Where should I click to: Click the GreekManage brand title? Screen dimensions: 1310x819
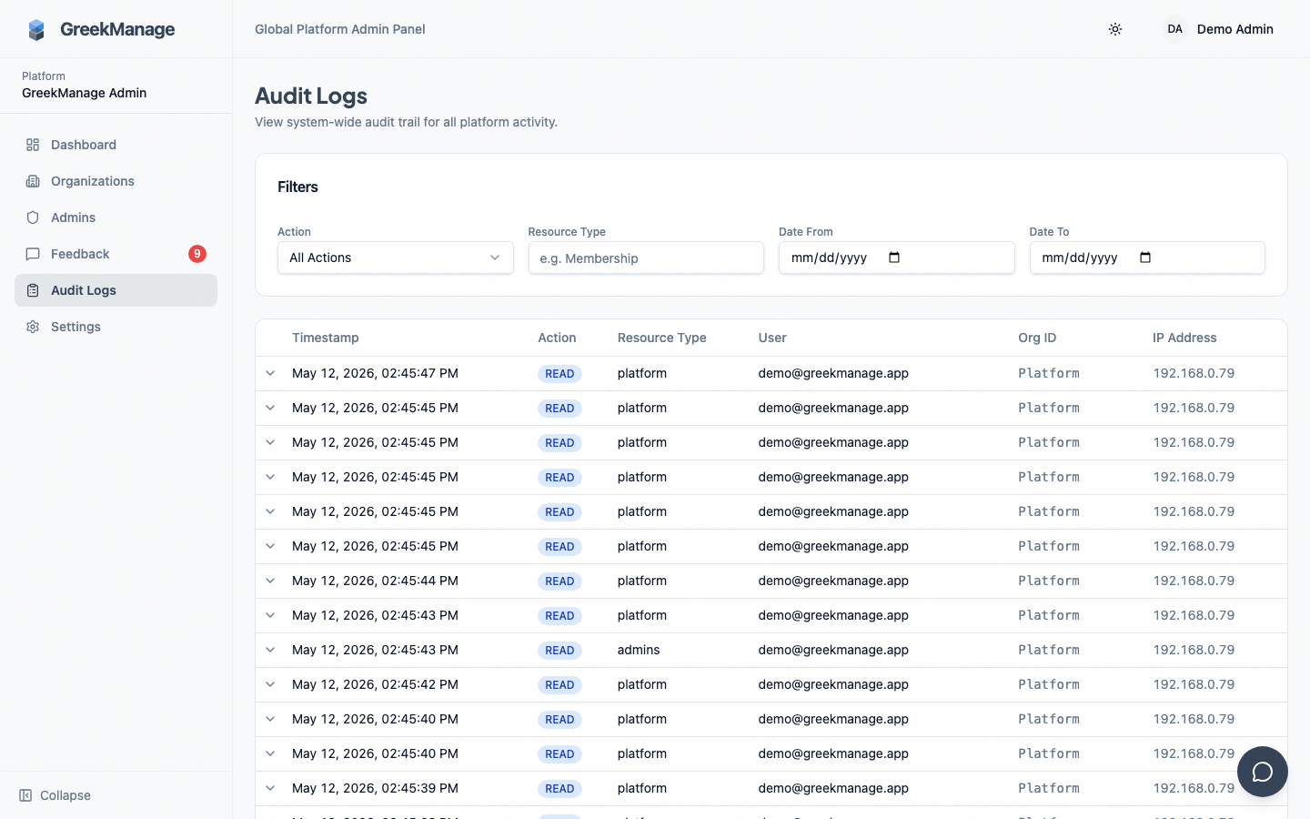click(117, 29)
